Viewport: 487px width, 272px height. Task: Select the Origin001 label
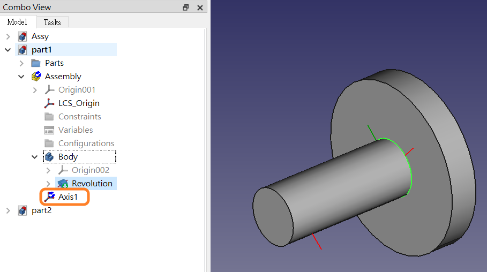click(77, 90)
